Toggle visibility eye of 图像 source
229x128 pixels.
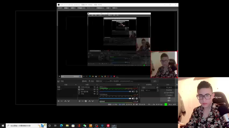pyautogui.click(x=94, y=89)
